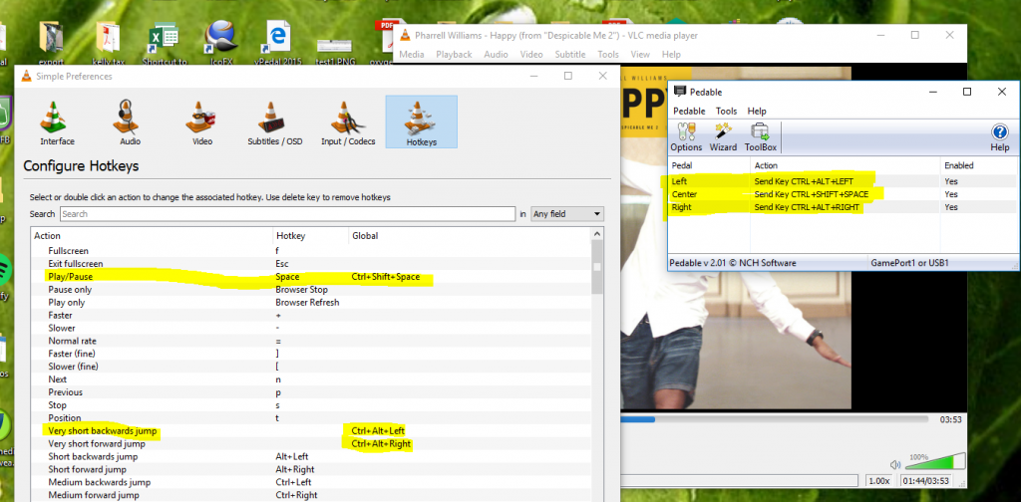
Task: Select the Pause only action row
Action: coord(311,290)
